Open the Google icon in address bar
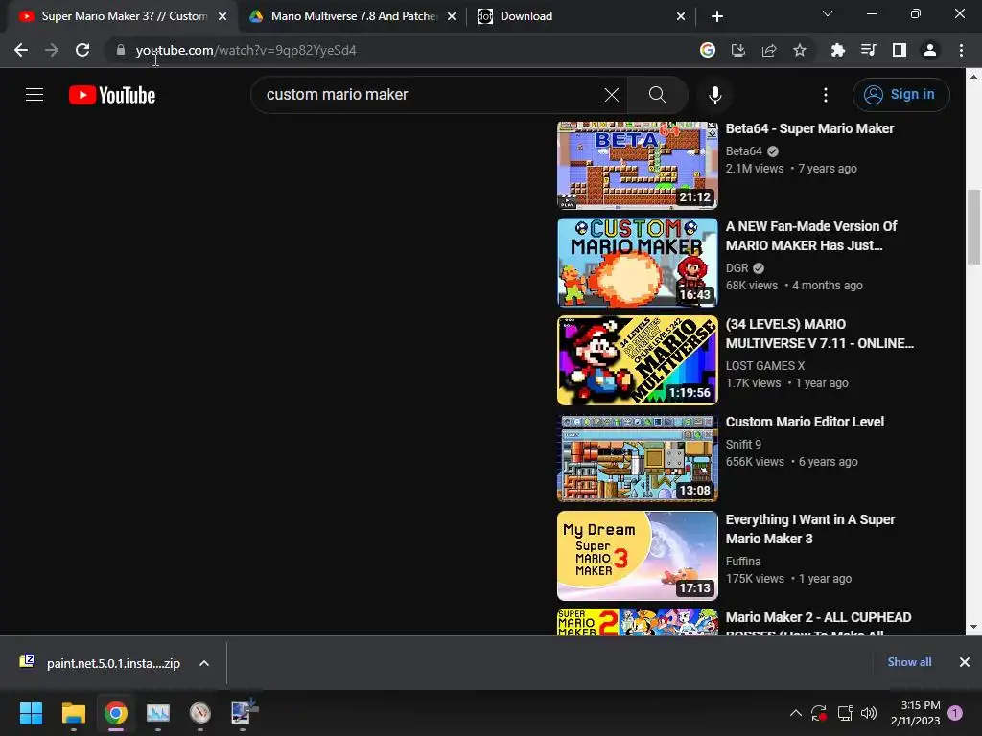Image resolution: width=982 pixels, height=736 pixels. tap(707, 50)
